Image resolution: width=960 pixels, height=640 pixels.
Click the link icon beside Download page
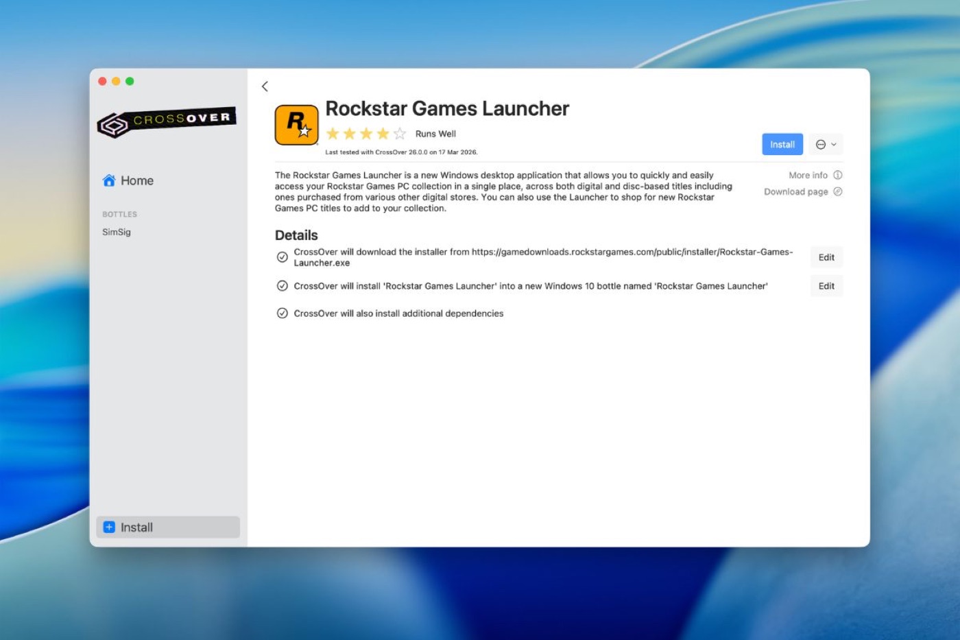pyautogui.click(x=837, y=191)
